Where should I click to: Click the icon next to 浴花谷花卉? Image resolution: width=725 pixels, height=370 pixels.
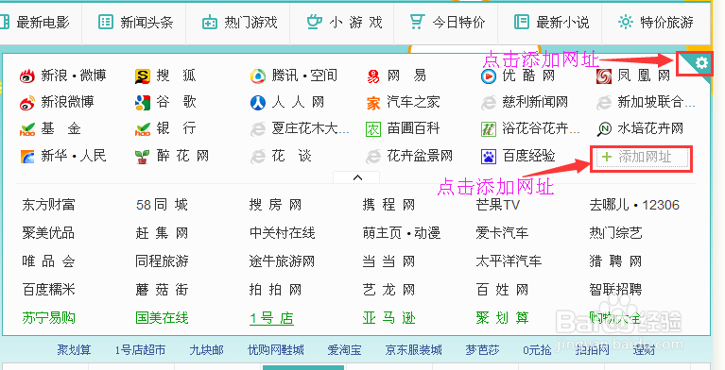tap(489, 130)
